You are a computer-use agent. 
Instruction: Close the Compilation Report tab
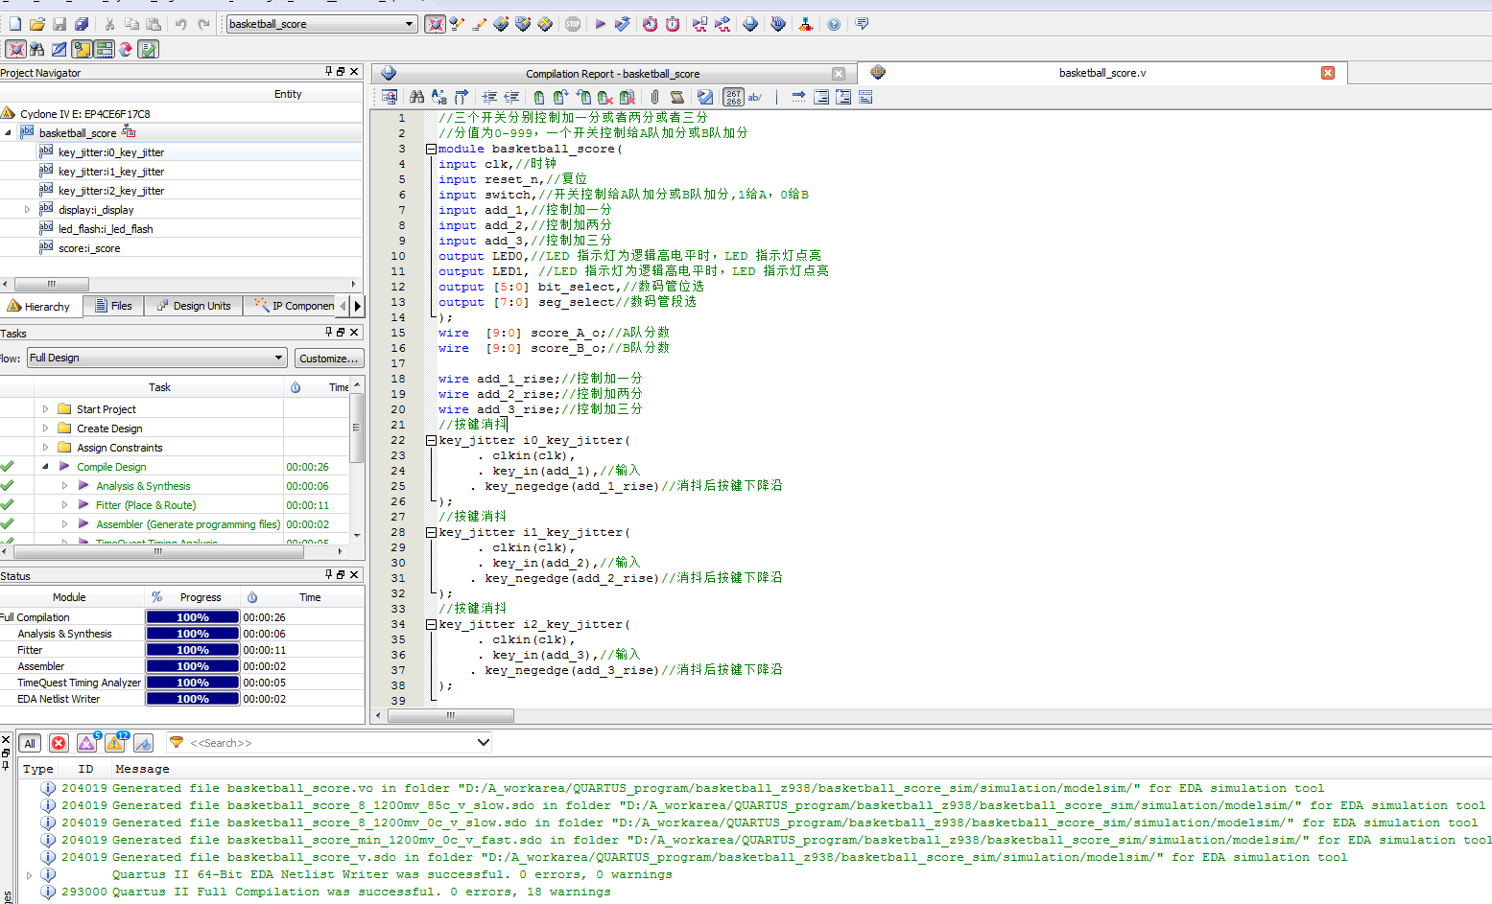point(839,74)
